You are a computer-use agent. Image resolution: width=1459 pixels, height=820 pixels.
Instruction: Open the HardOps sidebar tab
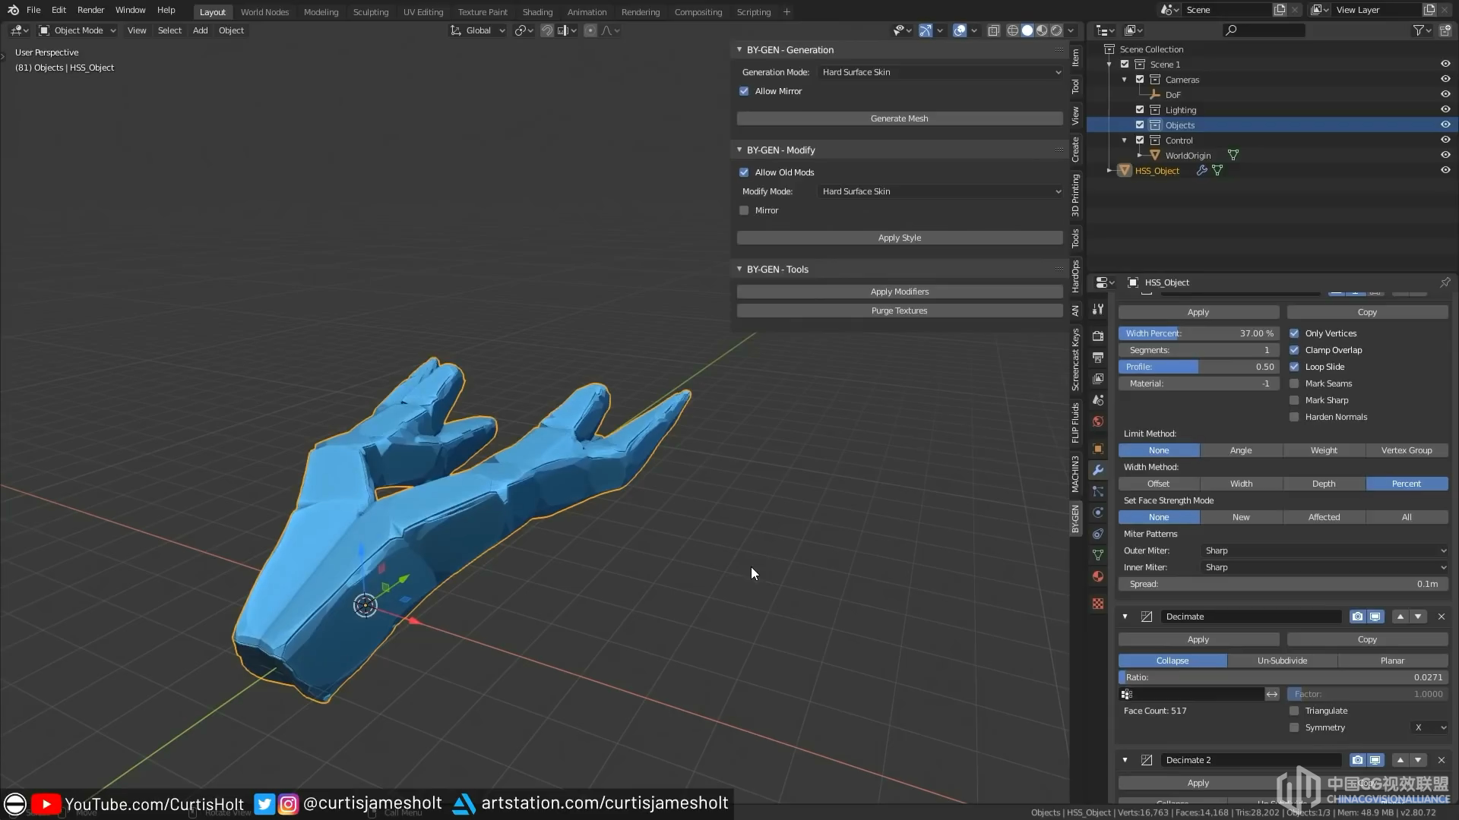pyautogui.click(x=1075, y=276)
